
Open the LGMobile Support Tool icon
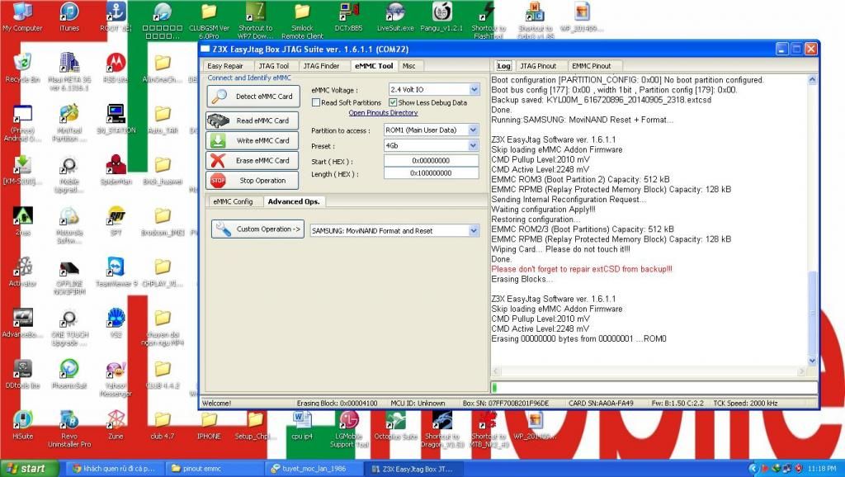click(x=349, y=429)
